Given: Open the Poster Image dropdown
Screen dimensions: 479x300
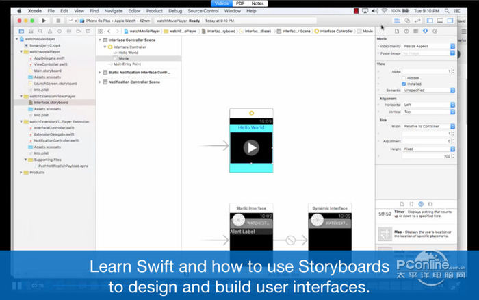Looking at the screenshot, I should [x=428, y=53].
